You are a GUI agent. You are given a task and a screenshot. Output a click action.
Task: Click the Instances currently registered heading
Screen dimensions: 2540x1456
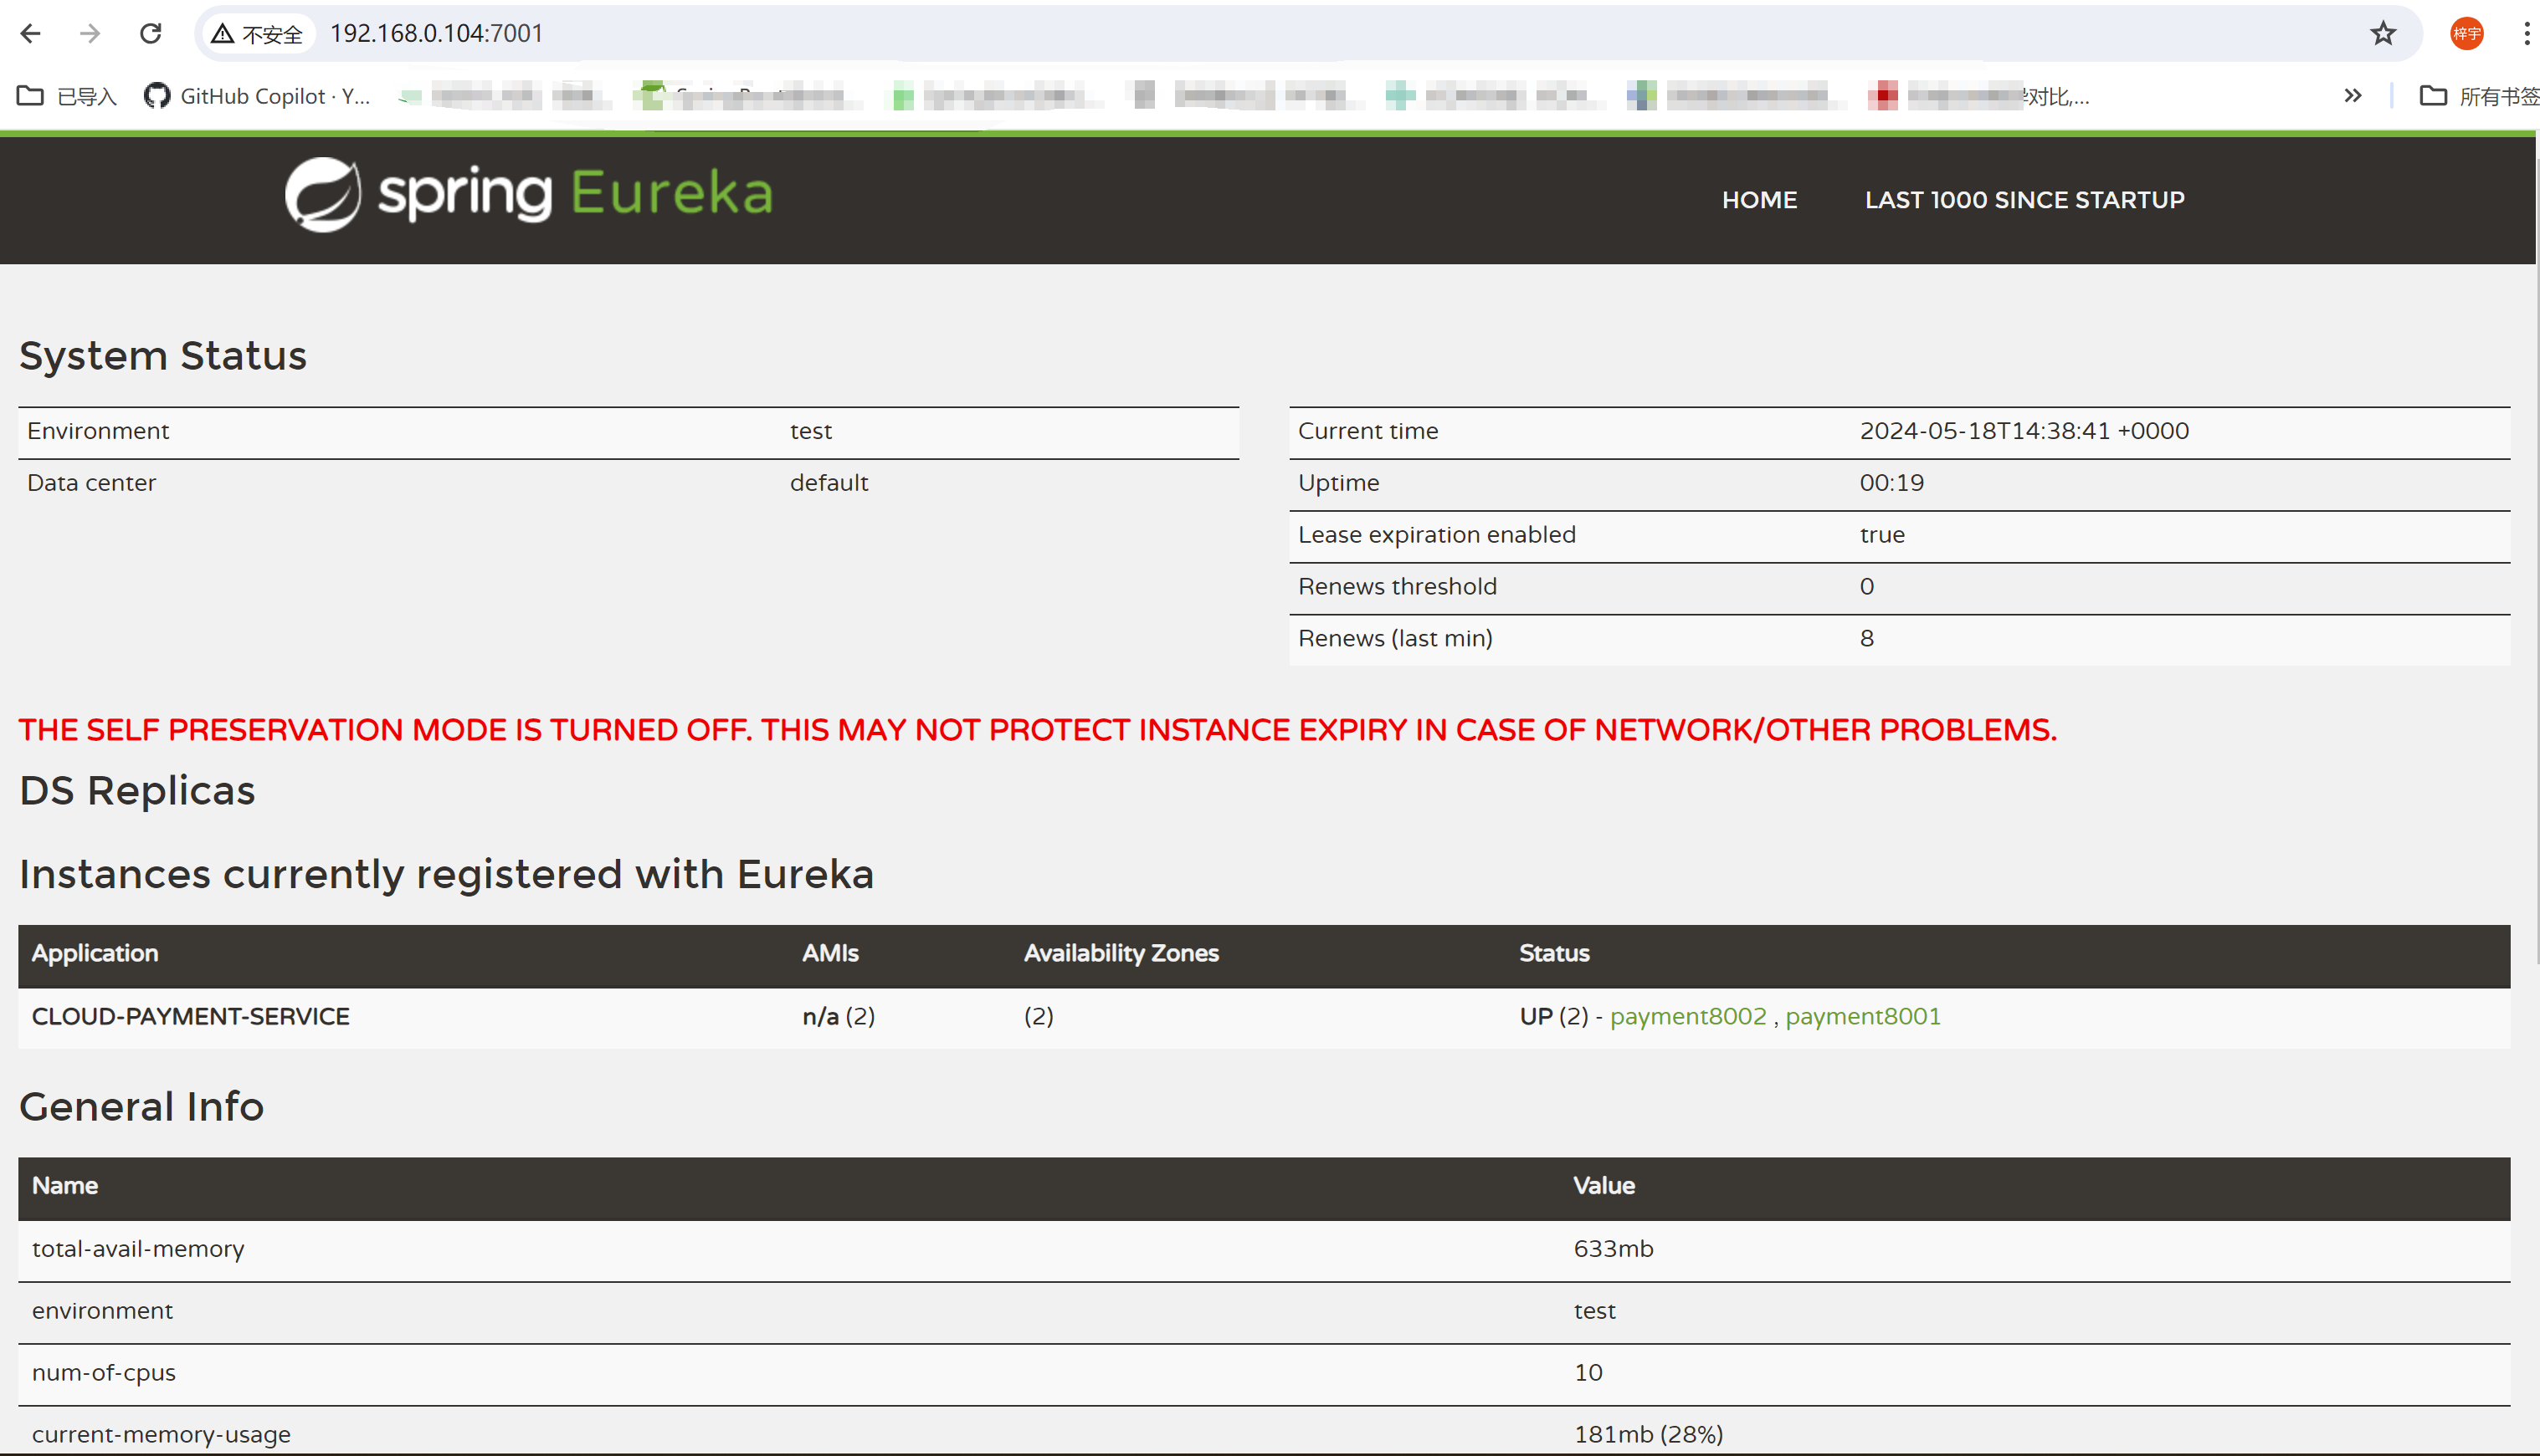pos(446,875)
